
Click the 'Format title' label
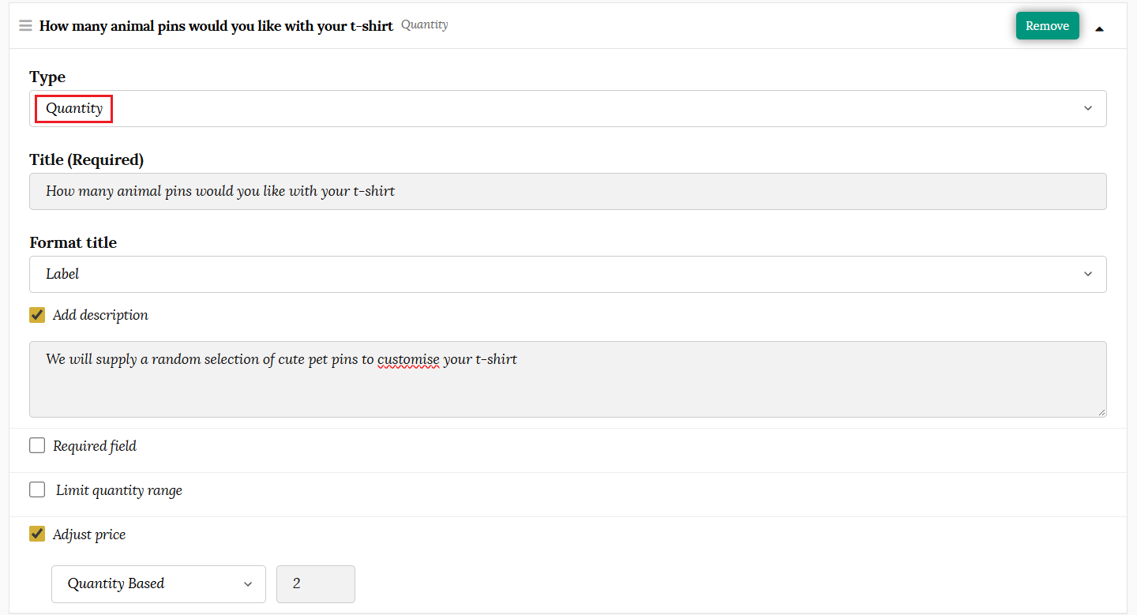coord(73,242)
